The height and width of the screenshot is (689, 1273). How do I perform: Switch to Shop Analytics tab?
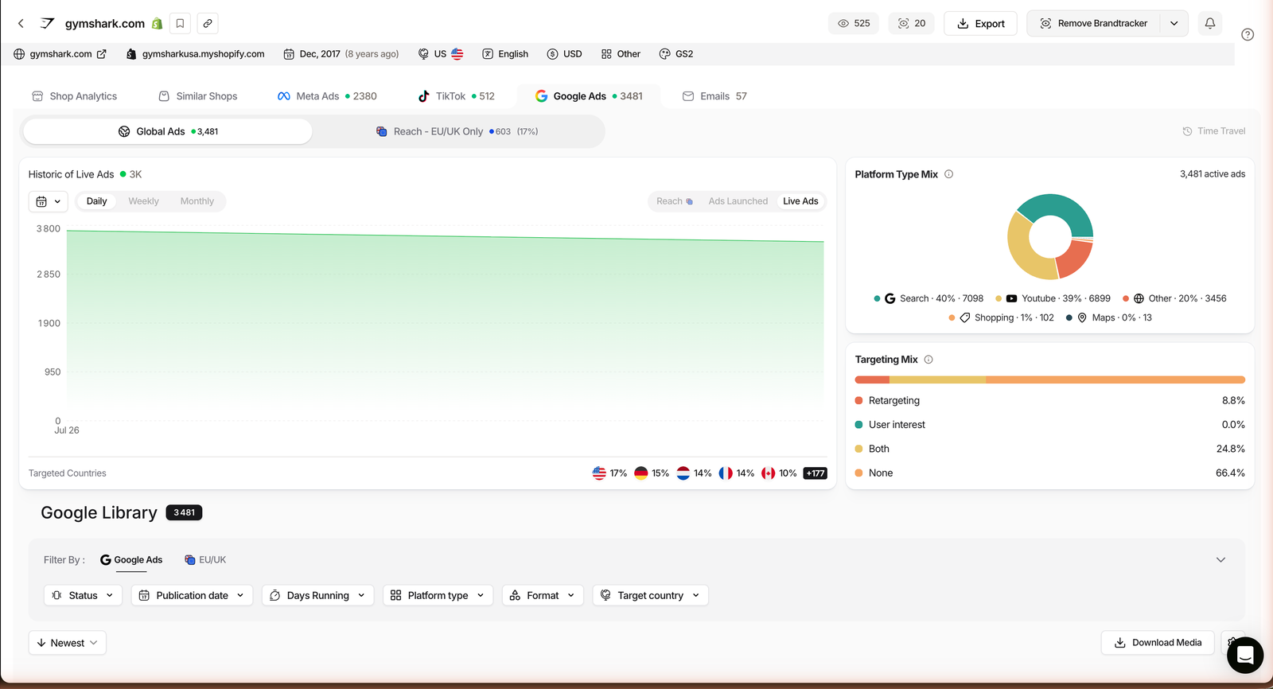click(x=74, y=96)
